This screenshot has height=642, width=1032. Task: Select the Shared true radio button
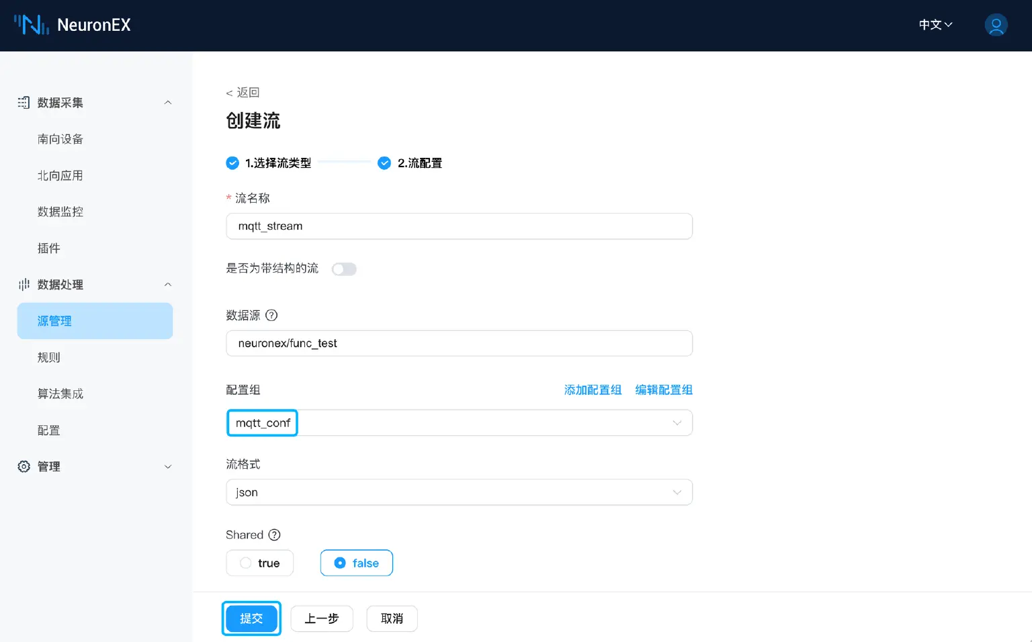(x=246, y=563)
